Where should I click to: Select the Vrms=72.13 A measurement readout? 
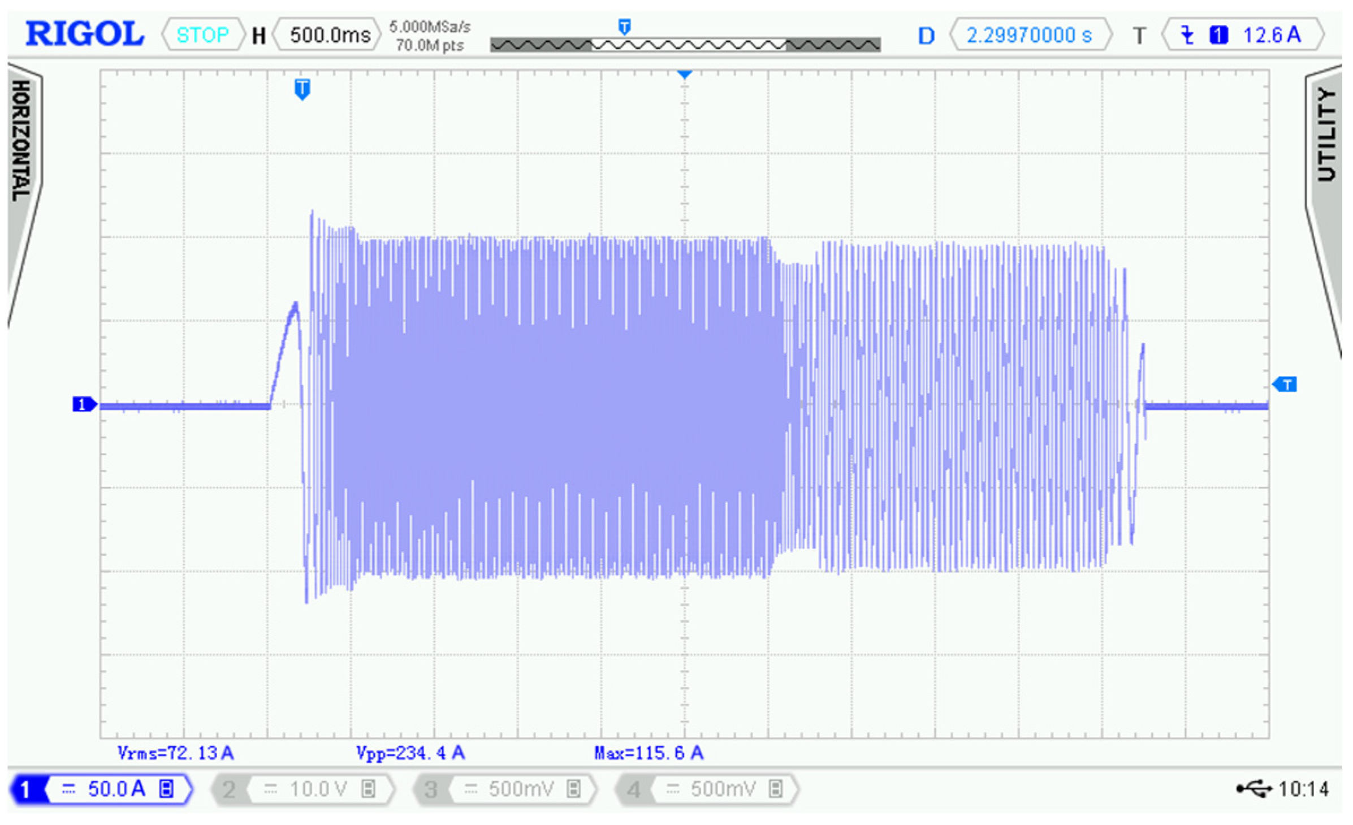[x=175, y=753]
